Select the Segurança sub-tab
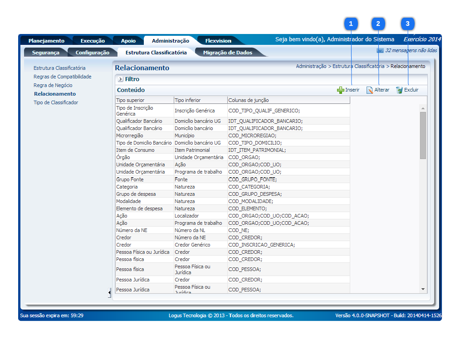 tap(45, 53)
